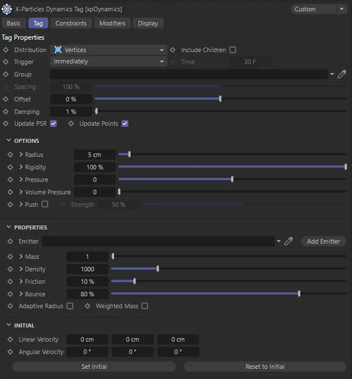The height and width of the screenshot is (379, 352).
Task: Click the X-Particles Dynamics tag icon
Action: click(7, 9)
